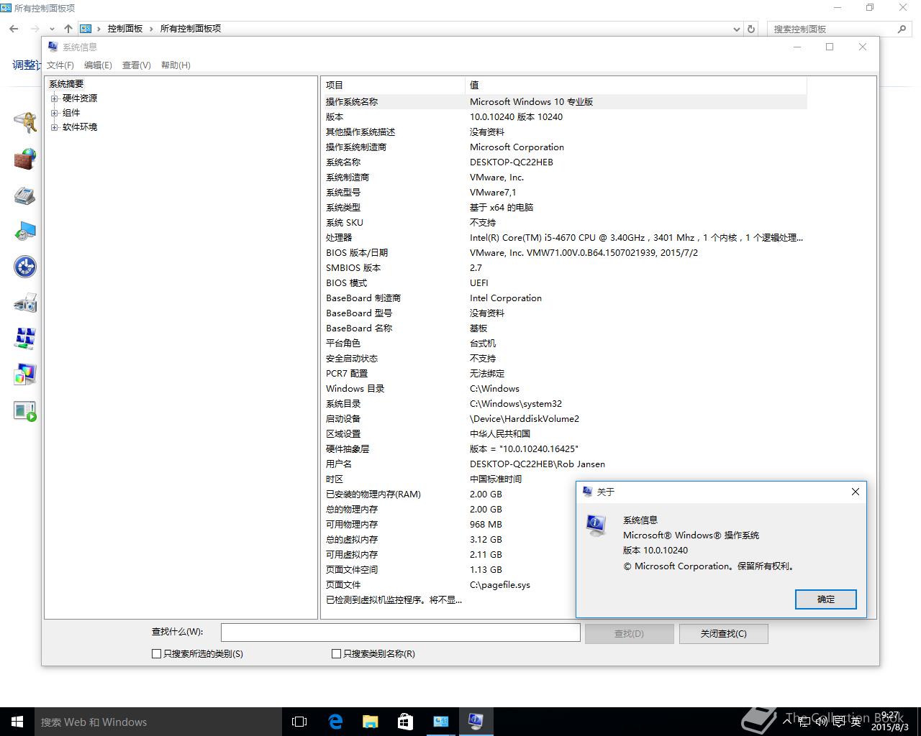The height and width of the screenshot is (736, 921).
Task: Select C:\pagefile.sys value
Action: [x=500, y=585]
